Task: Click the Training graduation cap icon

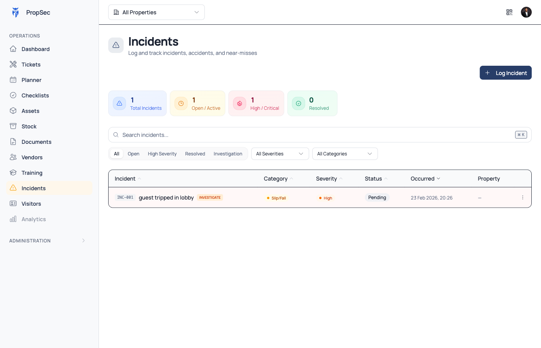Action: tap(13, 172)
